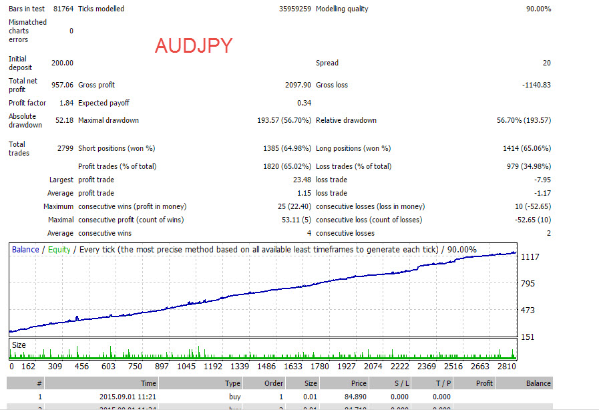Select the Total trades value 2799
This screenshot has height=410, width=599.
(65, 148)
